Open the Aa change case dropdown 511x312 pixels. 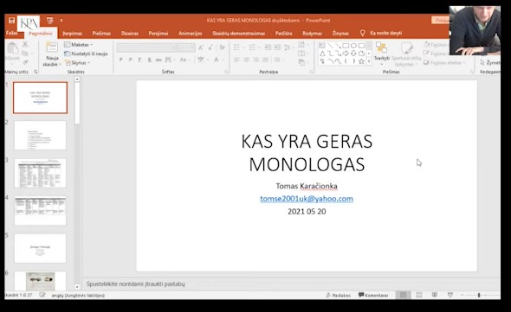coord(184,60)
